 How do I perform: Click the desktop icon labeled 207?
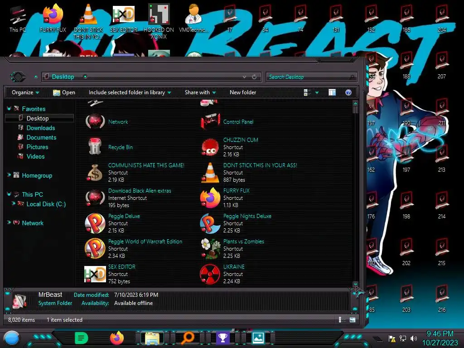coord(442,65)
